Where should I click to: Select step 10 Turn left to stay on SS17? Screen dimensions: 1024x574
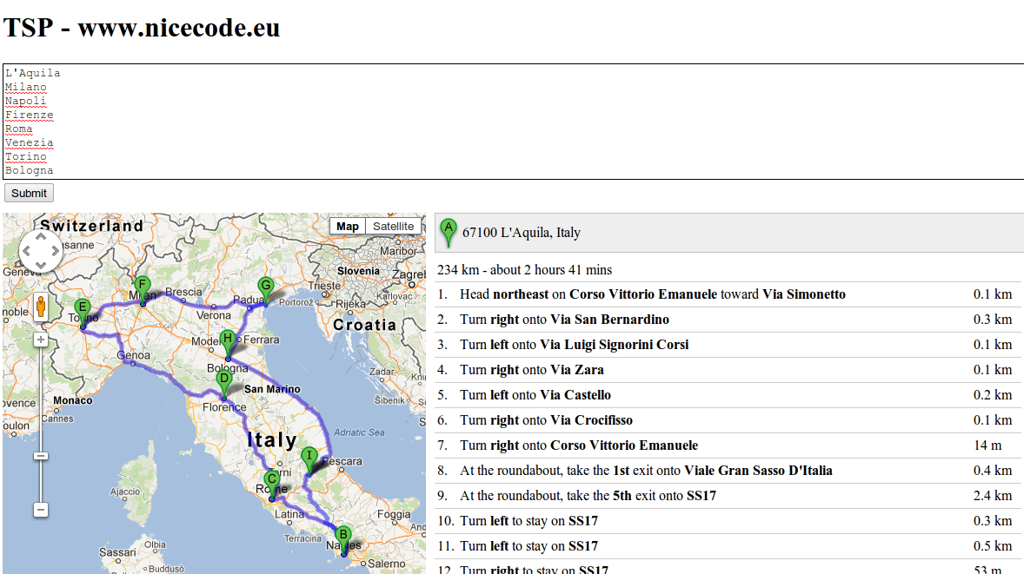tap(729, 521)
